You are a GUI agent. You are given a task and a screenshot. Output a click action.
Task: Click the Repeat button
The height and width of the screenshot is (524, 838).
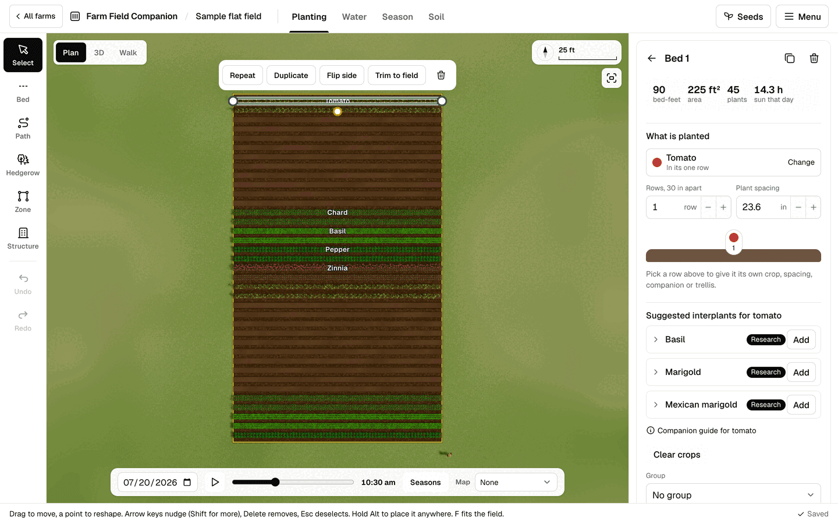[x=243, y=75]
